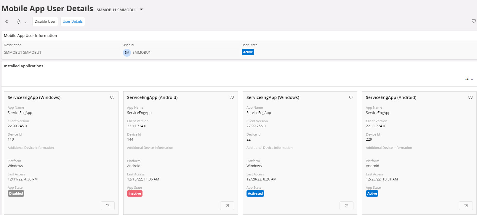Click the Disable User button
This screenshot has height=215, width=477.
[45, 22]
